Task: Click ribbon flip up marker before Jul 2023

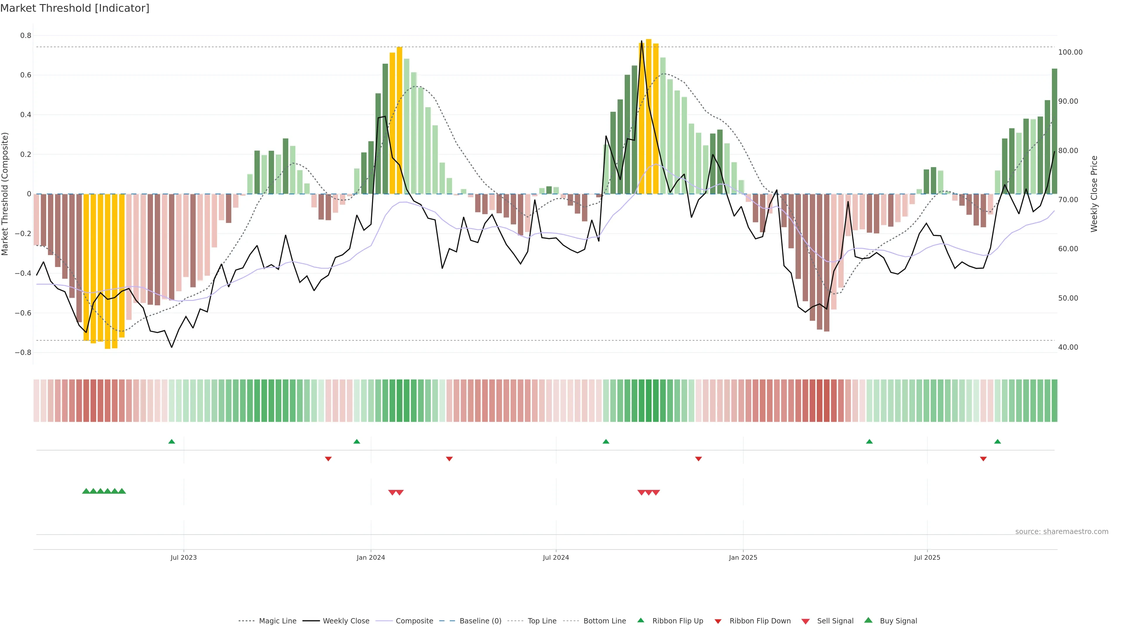Action: click(x=172, y=442)
